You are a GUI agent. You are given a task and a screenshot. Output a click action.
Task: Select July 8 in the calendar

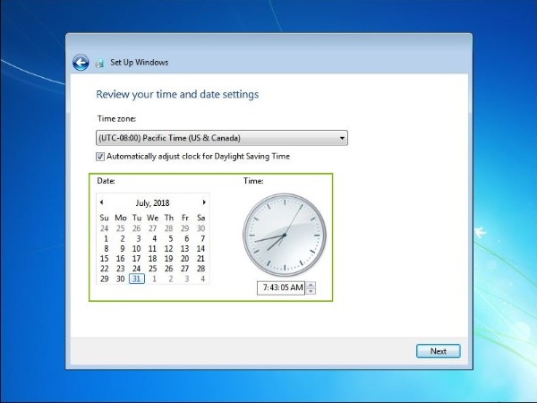(x=106, y=248)
